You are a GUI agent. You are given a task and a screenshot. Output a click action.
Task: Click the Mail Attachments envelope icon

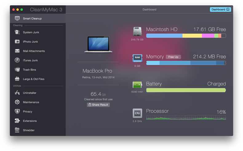[17, 51]
